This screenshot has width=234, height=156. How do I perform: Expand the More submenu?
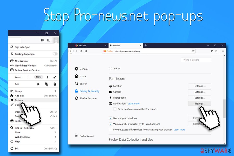click(x=34, y=132)
